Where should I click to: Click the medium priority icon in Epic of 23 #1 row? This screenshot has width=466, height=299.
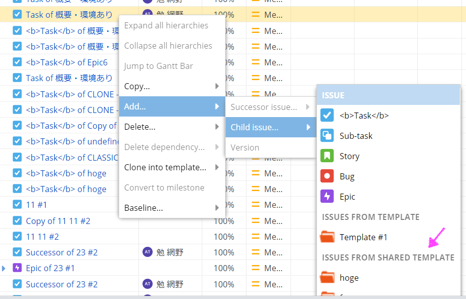tap(256, 268)
